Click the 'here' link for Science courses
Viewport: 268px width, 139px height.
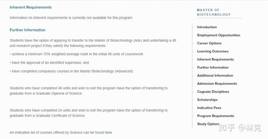coord(108,133)
